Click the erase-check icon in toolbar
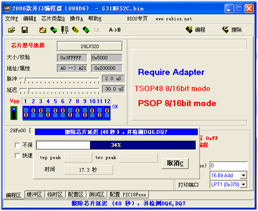 (42, 30)
